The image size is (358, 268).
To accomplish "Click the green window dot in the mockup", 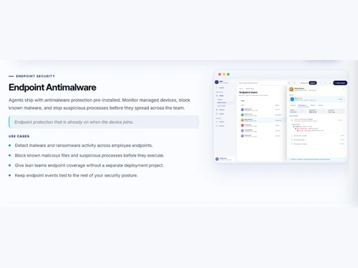I will 228,74.
